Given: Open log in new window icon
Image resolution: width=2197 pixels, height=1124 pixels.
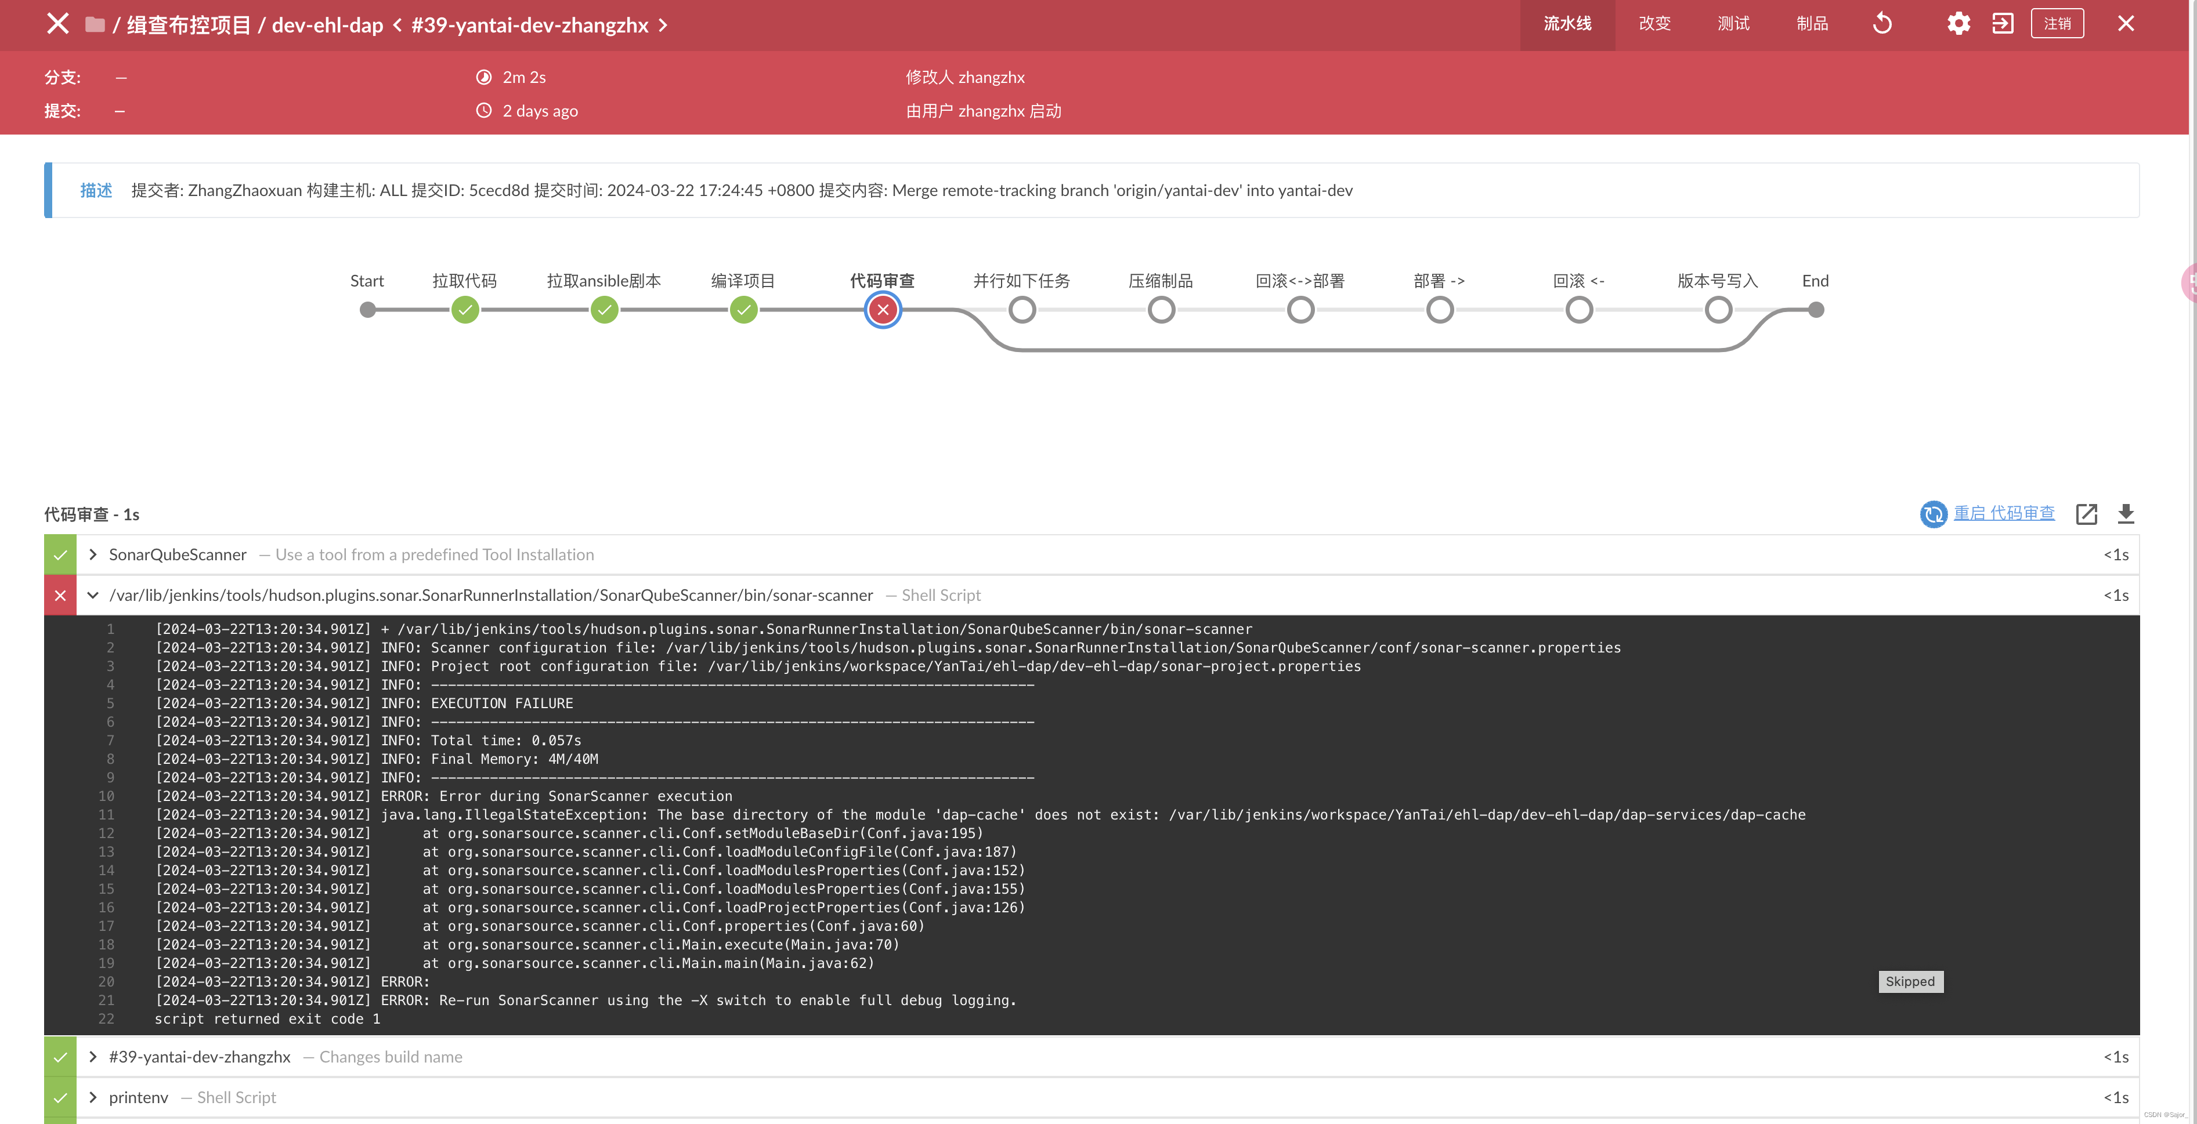Looking at the screenshot, I should click(x=2086, y=513).
